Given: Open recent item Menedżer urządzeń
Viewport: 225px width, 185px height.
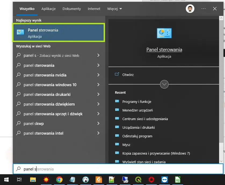Looking at the screenshot, I should (x=137, y=110).
